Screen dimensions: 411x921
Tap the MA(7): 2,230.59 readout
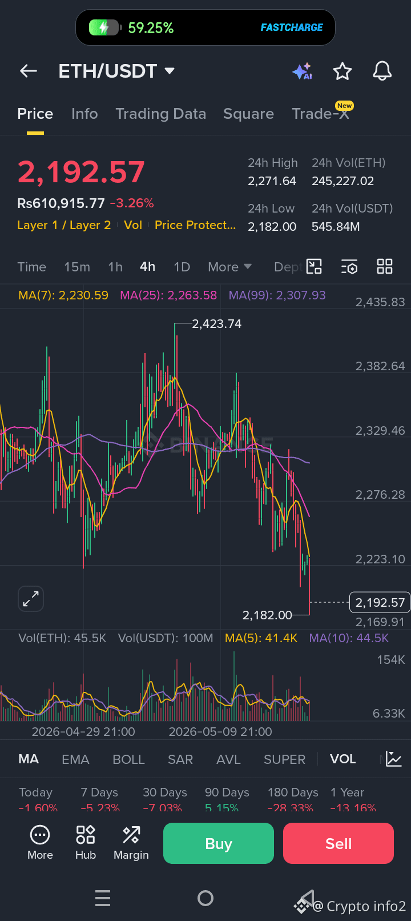[x=63, y=295]
